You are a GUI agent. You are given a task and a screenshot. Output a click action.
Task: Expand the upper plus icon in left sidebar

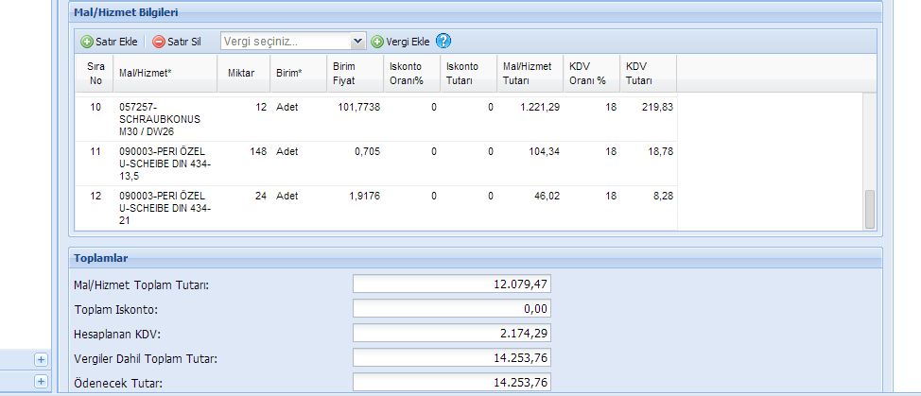coord(41,359)
